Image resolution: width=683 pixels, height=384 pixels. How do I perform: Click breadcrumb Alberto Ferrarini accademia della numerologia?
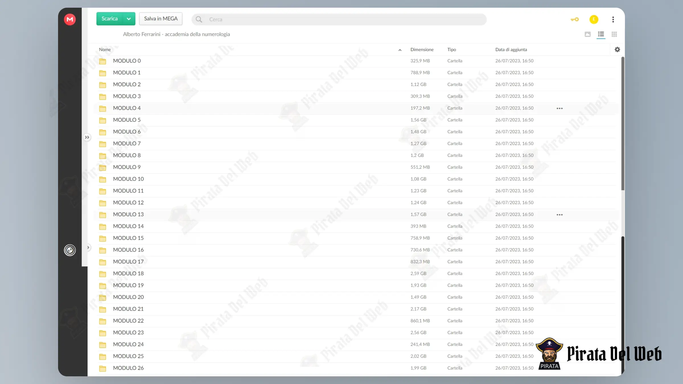[176, 34]
